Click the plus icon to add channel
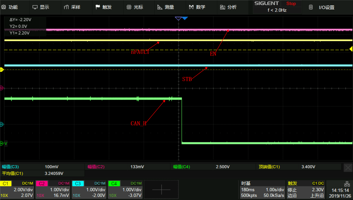The width and height of the screenshot is (353, 200). click(x=161, y=189)
